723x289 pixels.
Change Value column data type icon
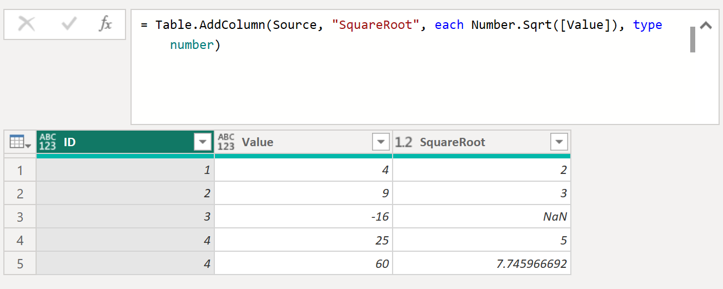(226, 142)
